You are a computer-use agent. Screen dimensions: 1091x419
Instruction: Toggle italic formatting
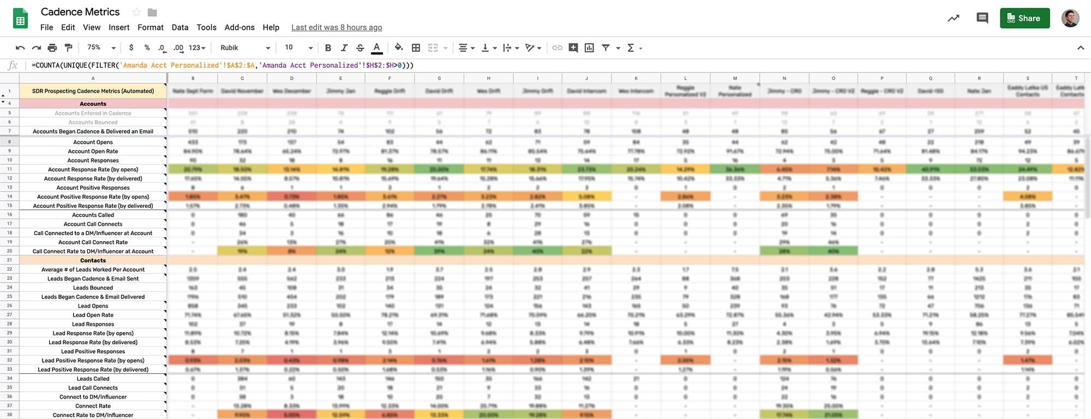[x=344, y=48]
